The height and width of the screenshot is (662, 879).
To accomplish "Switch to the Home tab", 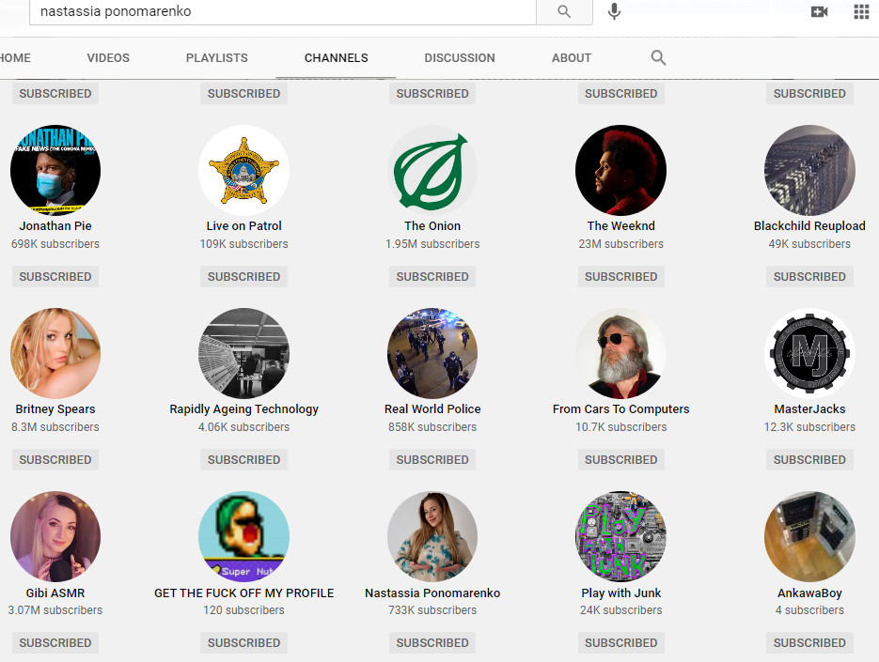I will pyautogui.click(x=15, y=57).
